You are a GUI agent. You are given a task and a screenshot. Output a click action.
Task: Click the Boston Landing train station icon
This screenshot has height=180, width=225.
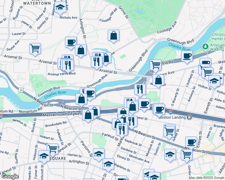pyautogui.click(x=190, y=117)
